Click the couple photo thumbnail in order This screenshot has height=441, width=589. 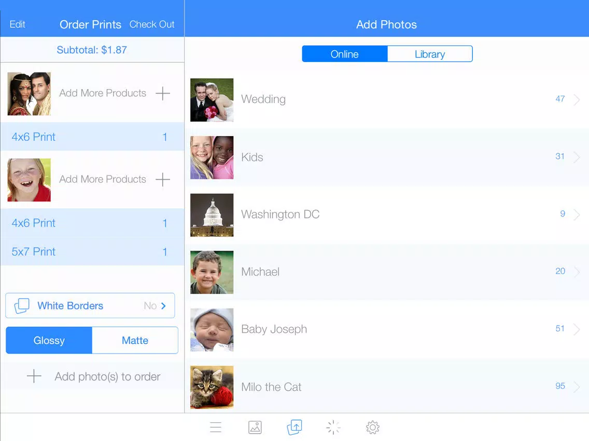(x=29, y=94)
